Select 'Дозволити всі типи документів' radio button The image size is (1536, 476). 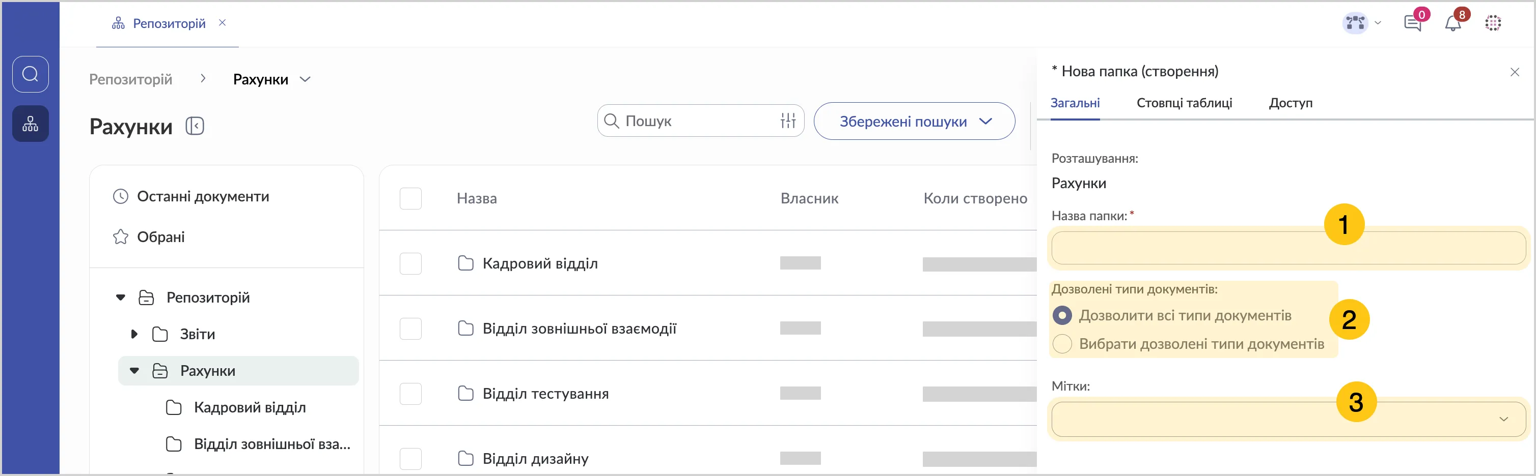point(1062,315)
